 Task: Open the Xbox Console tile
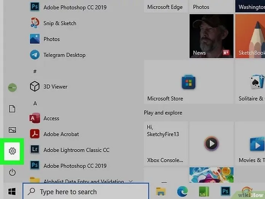pos(165,144)
